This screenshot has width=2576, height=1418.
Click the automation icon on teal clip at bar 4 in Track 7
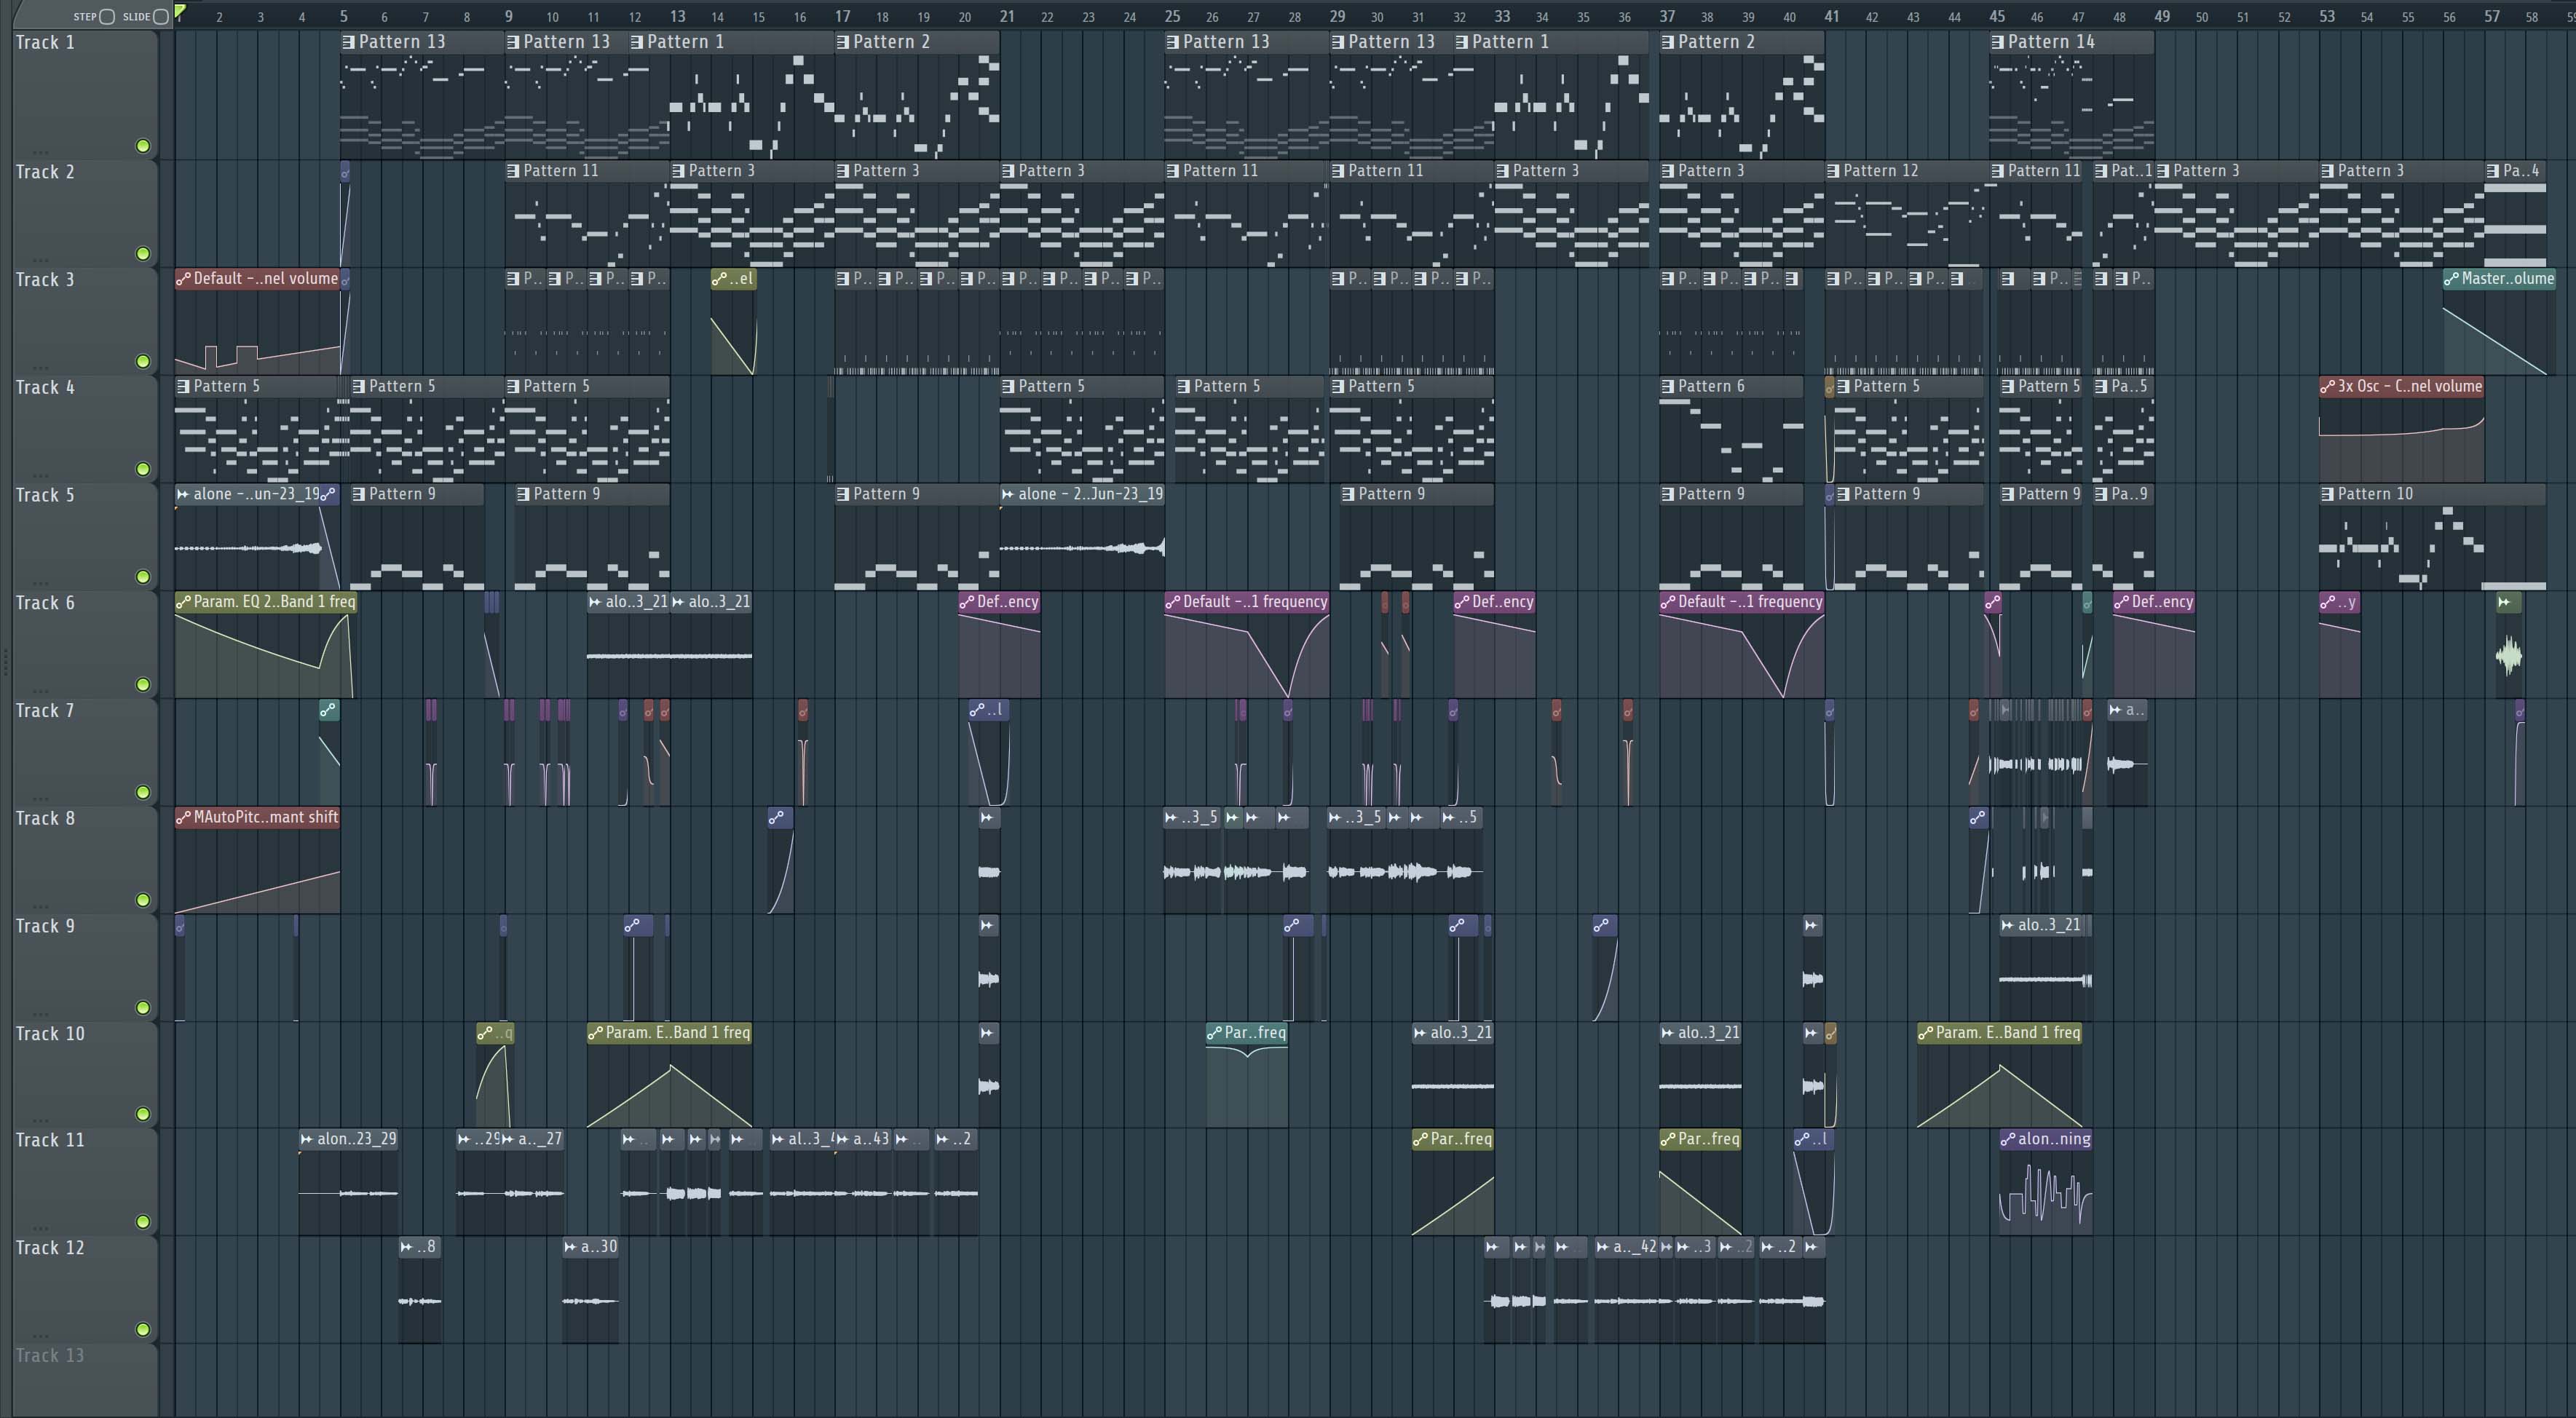click(x=328, y=710)
